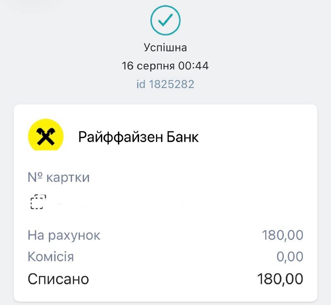Click the Райффайзен Банк name
331x305 pixels.
[x=139, y=137]
